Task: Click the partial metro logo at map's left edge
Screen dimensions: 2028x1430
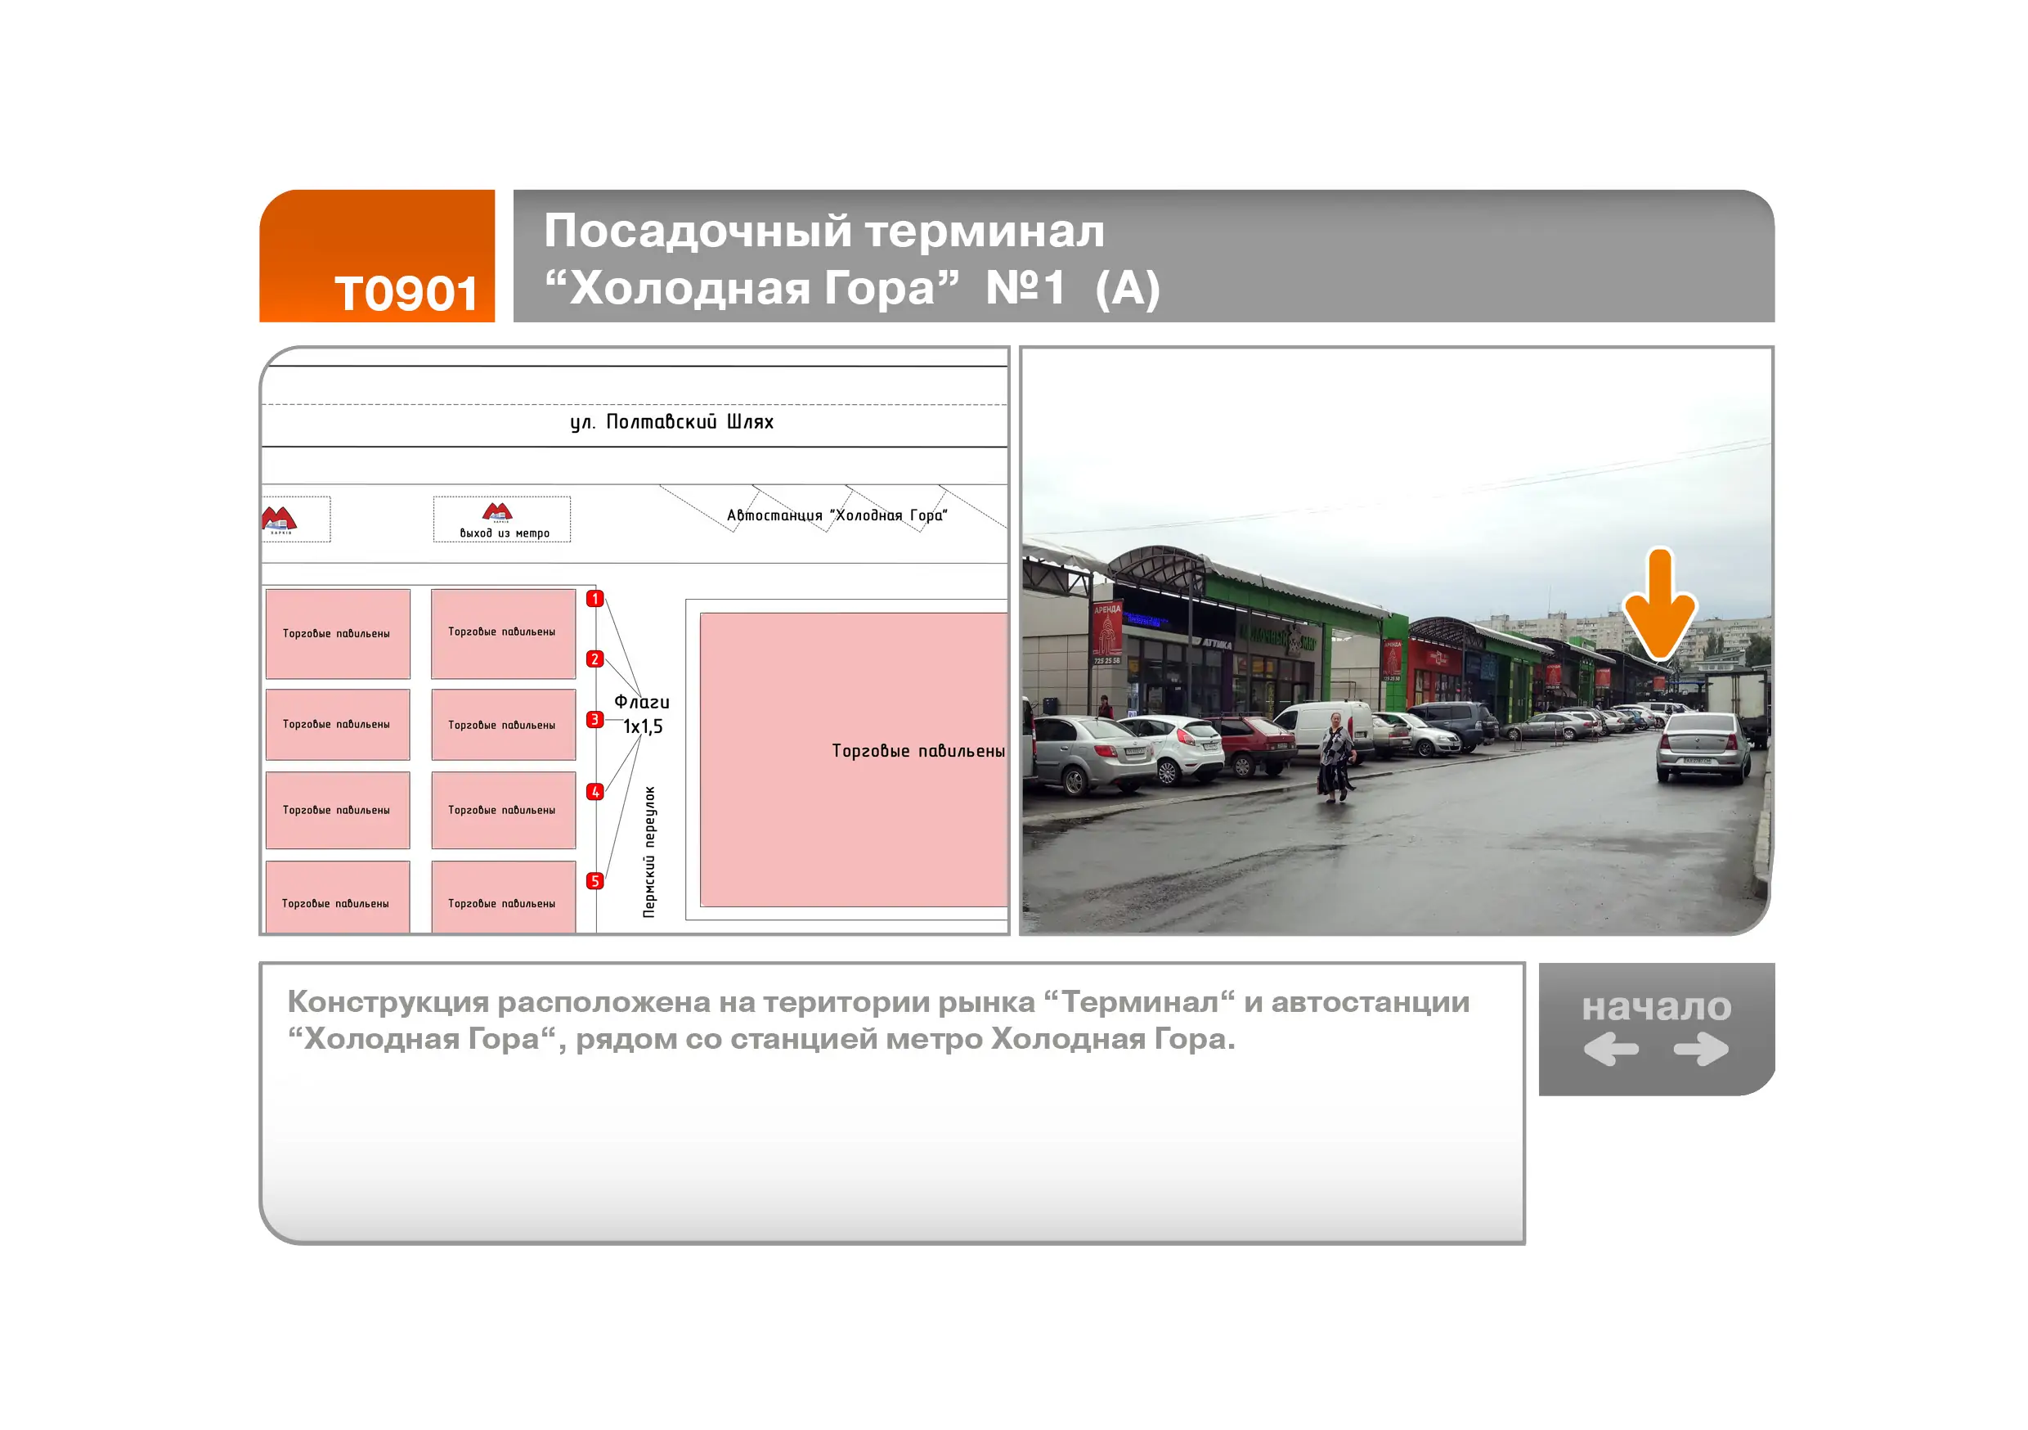Action: (x=278, y=519)
